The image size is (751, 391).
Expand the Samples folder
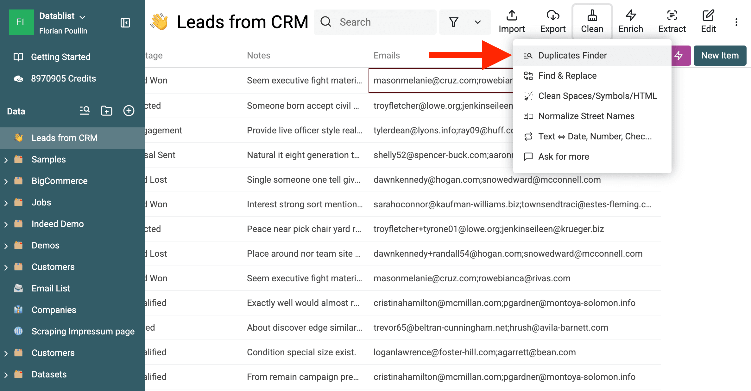(x=6, y=160)
